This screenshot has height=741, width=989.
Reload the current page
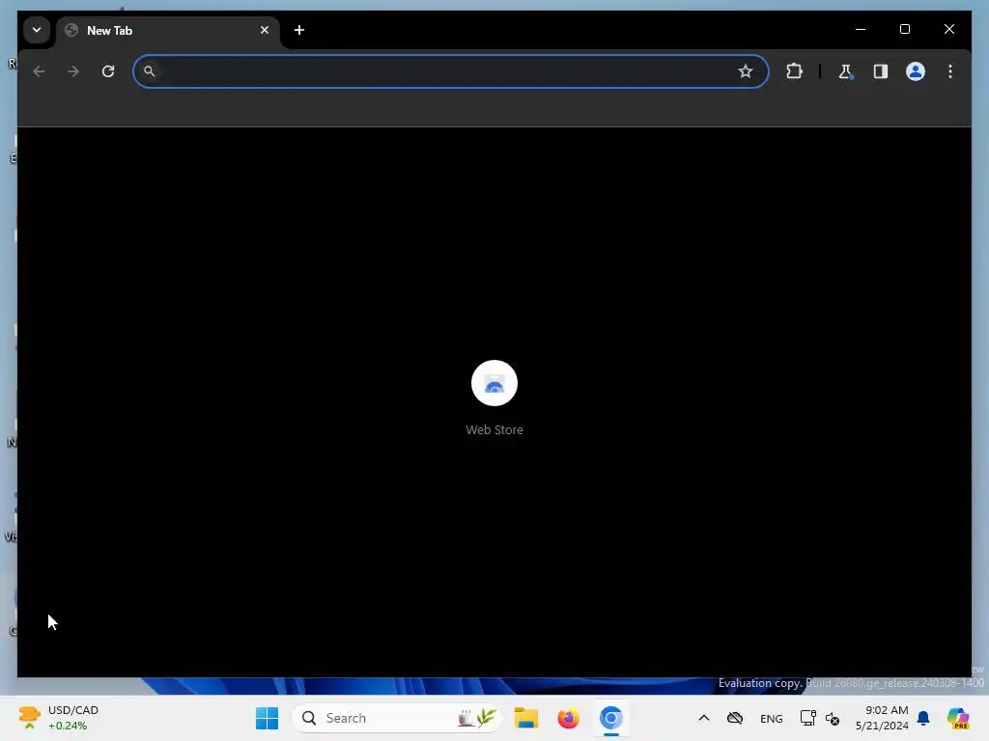tap(108, 71)
